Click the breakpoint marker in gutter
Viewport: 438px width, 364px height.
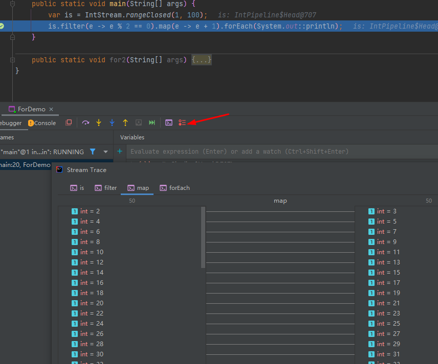point(2,26)
